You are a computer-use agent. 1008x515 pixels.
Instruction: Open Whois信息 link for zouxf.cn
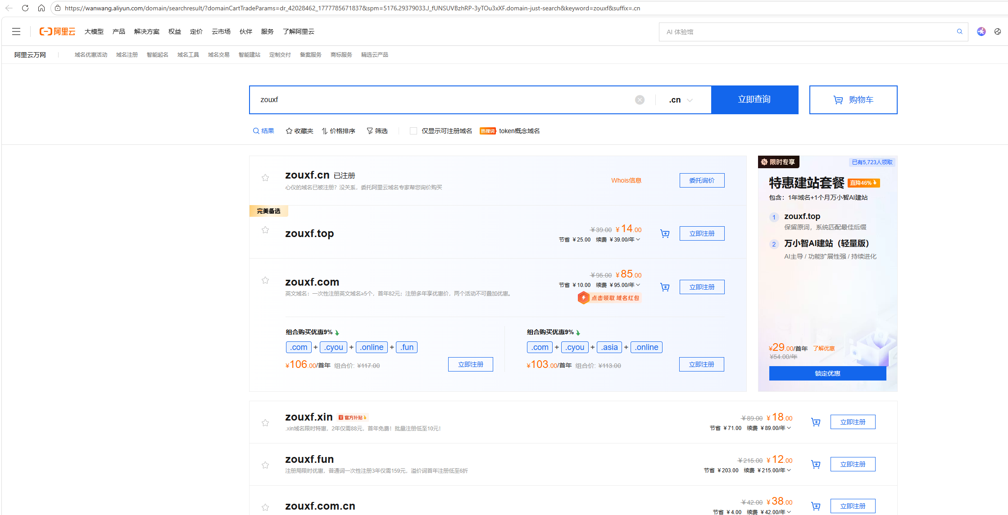tap(626, 180)
